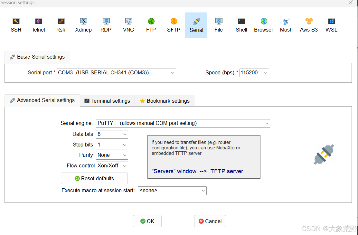Select the Rsh session icon
358x235 pixels.
(x=61, y=25)
